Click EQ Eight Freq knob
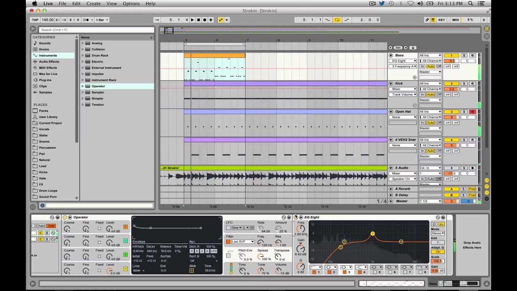517x291 pixels. (x=300, y=229)
